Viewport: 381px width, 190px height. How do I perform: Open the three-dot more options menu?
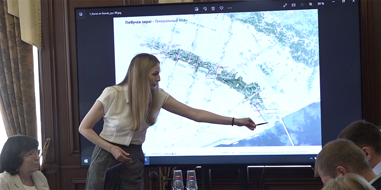coord(229,8)
